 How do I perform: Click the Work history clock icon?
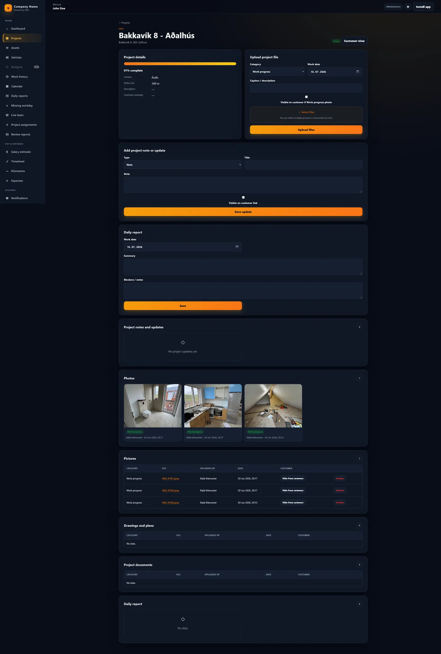(x=7, y=77)
